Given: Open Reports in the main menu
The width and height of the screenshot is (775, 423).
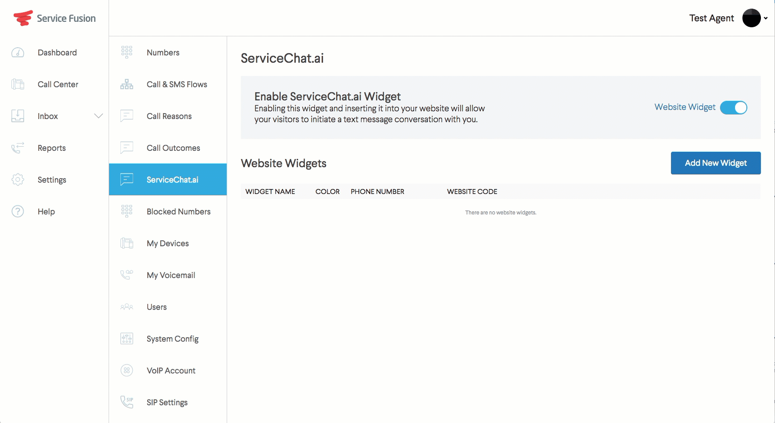Looking at the screenshot, I should 52,148.
